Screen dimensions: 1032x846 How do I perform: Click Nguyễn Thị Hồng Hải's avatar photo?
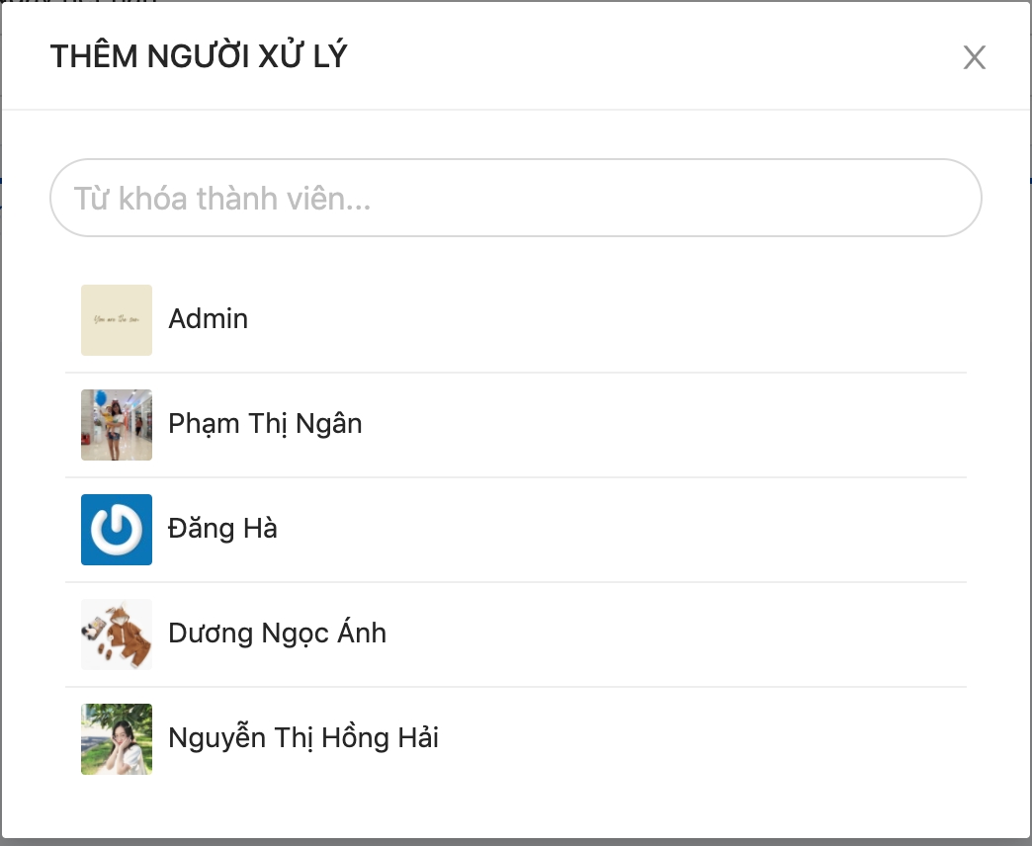(117, 739)
